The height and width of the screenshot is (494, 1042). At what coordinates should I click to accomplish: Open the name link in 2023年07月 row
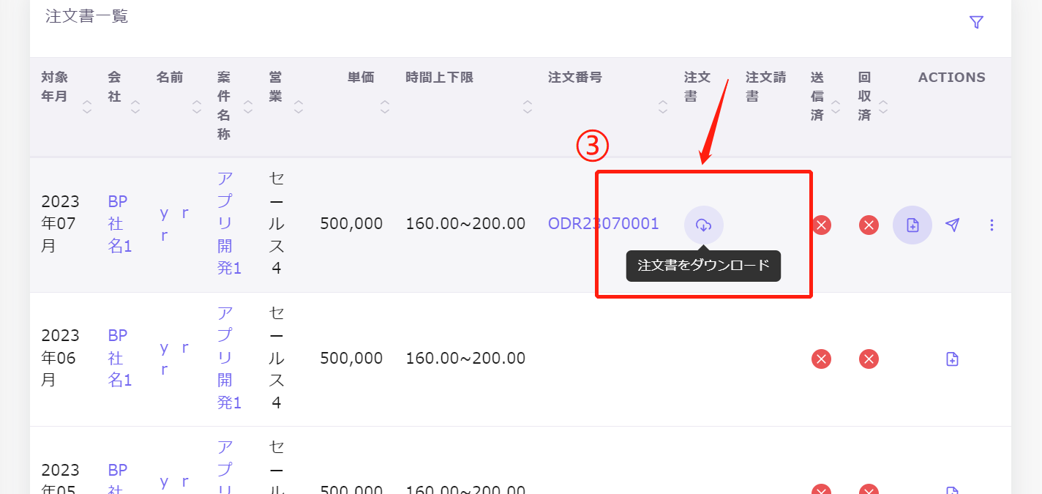click(174, 224)
